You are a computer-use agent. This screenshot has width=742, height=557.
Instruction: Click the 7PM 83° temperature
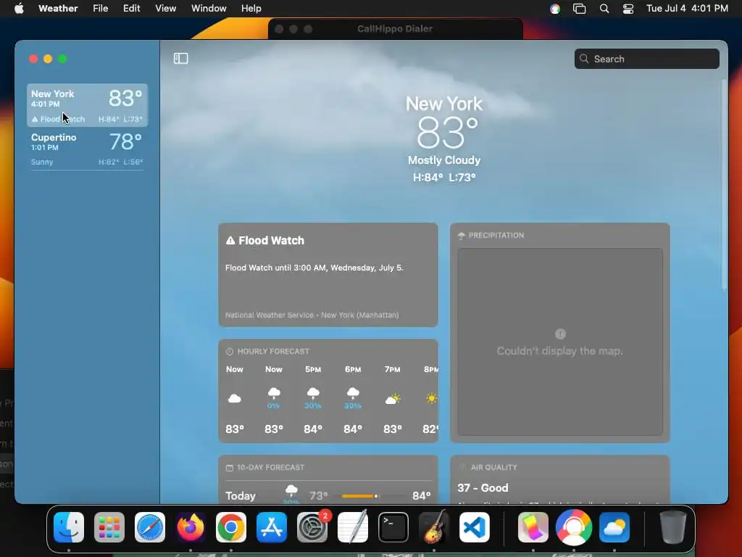[x=392, y=429]
